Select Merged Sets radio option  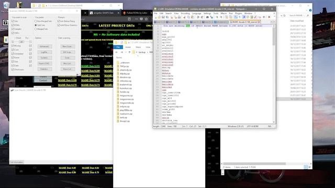pyautogui.click(x=36, y=29)
